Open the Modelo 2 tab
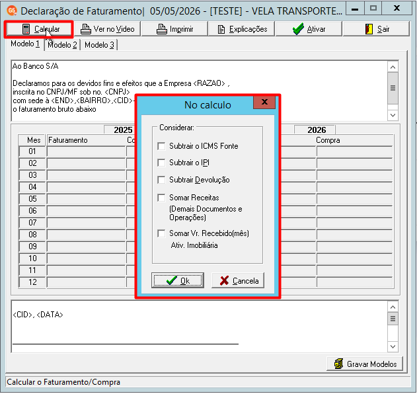 click(x=62, y=45)
